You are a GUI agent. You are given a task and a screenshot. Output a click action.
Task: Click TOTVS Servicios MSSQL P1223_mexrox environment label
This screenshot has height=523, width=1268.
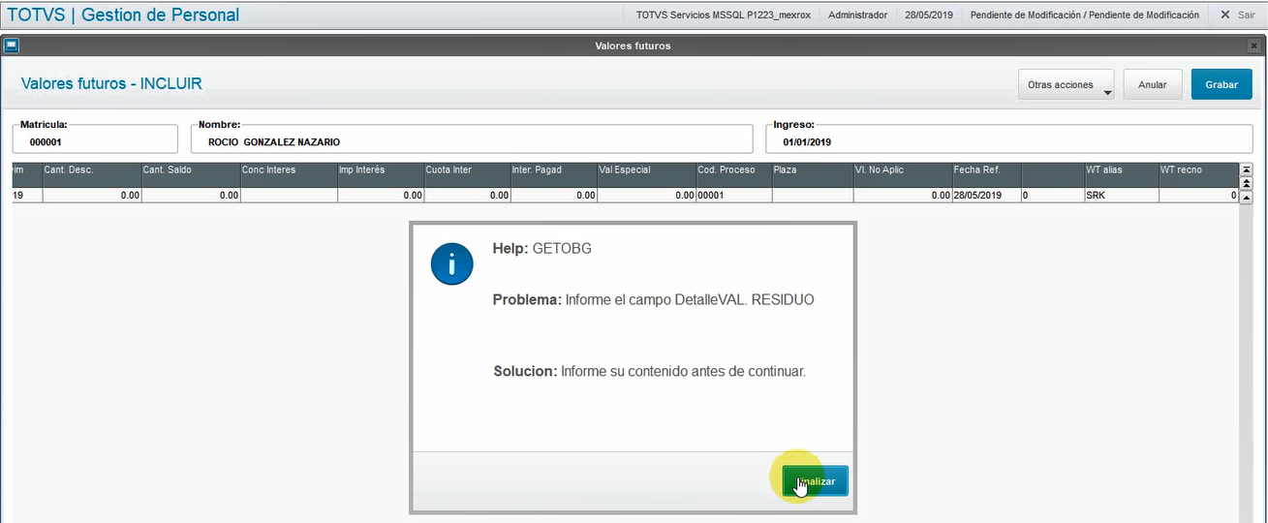(724, 15)
